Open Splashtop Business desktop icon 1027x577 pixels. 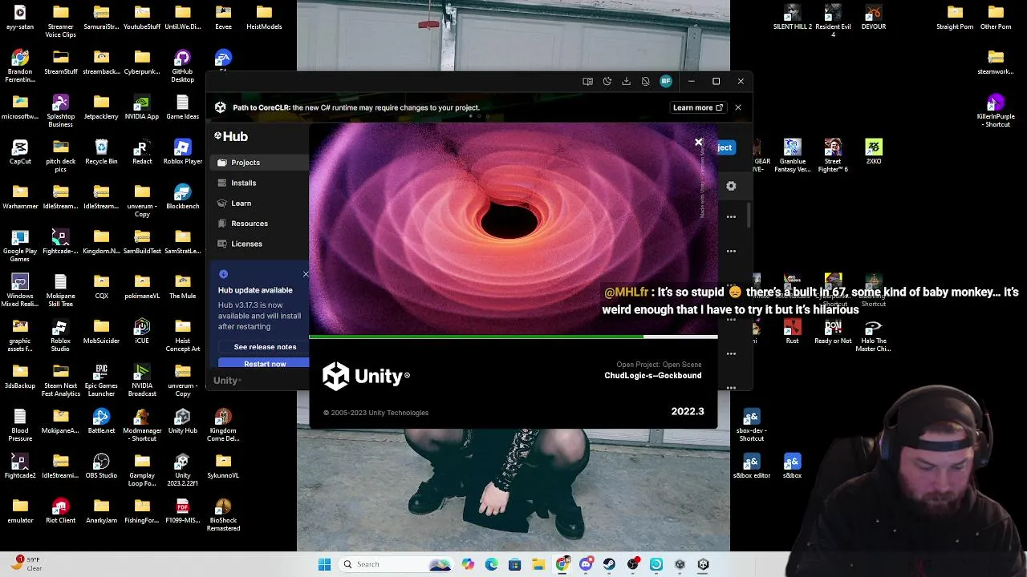60,111
